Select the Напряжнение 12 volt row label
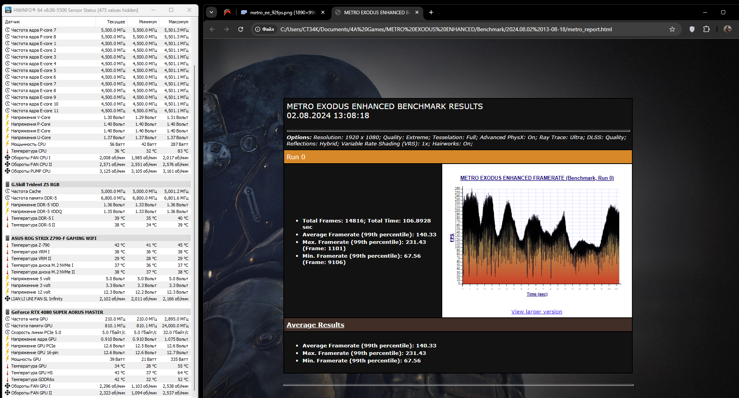The image size is (739, 398). pyautogui.click(x=31, y=292)
